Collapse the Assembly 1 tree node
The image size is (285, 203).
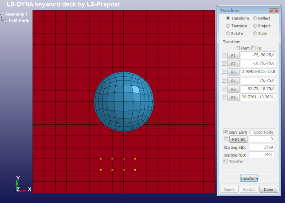coord(2,14)
